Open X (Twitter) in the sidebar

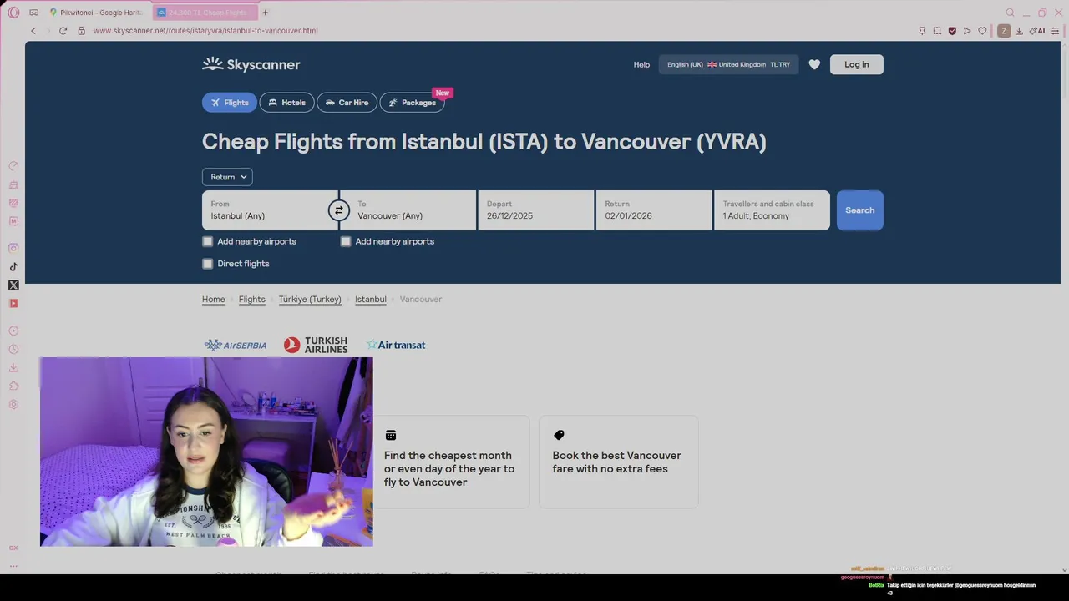coord(13,285)
